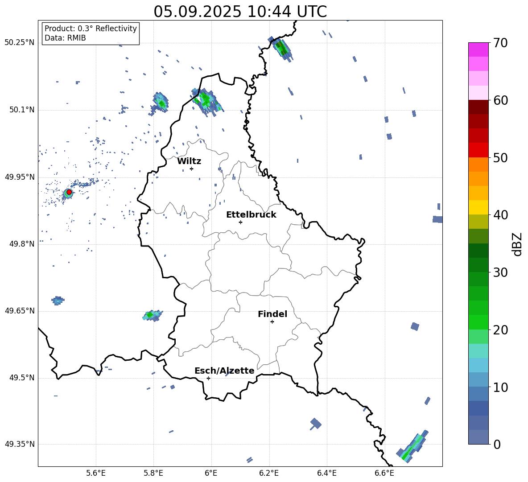Click the colorbar tick label 70

(500, 43)
